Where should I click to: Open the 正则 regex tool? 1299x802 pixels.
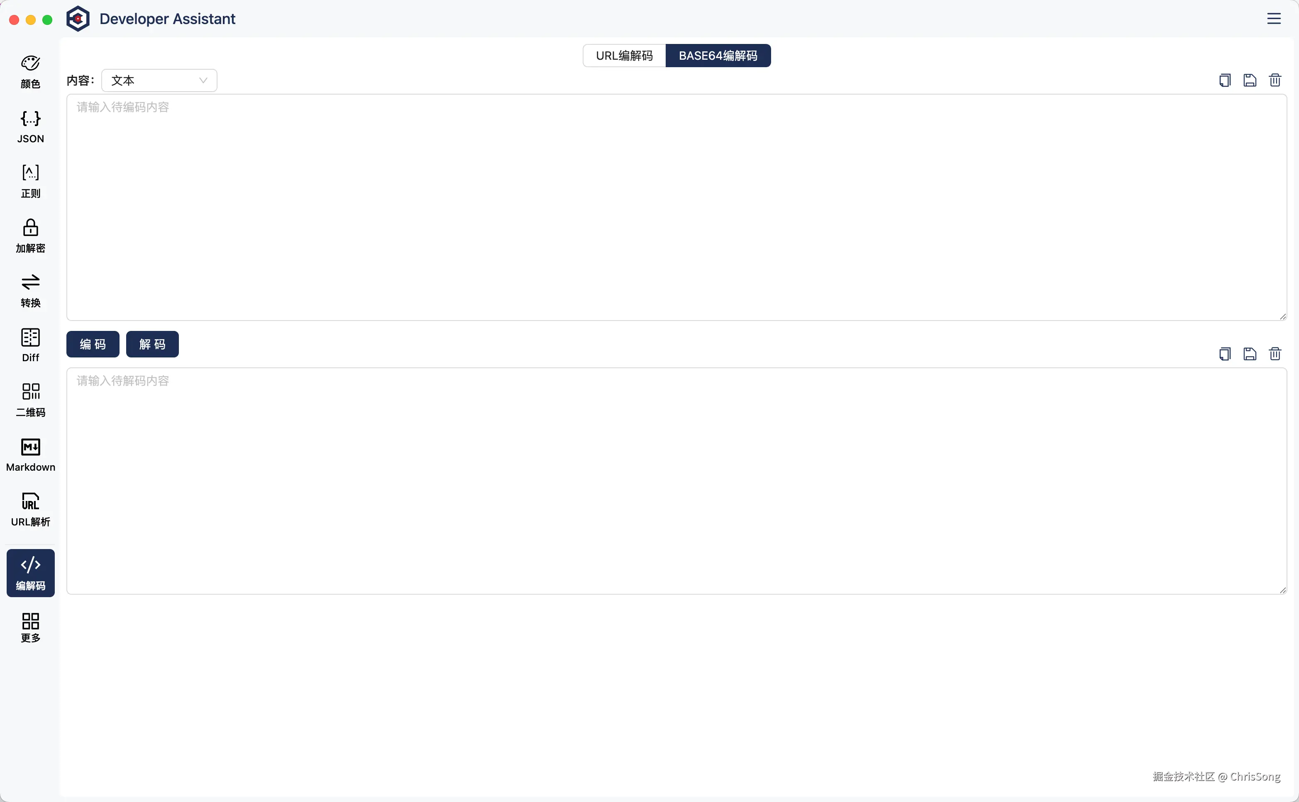[30, 181]
